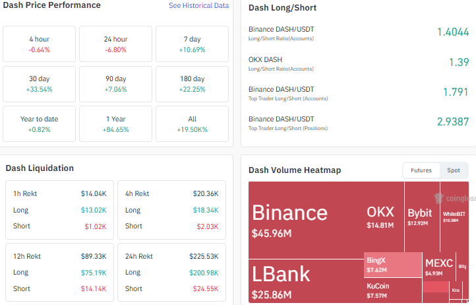The image size is (476, 305).
Task: Click the WhiteBIT heatmap tile
Action: tap(454, 217)
